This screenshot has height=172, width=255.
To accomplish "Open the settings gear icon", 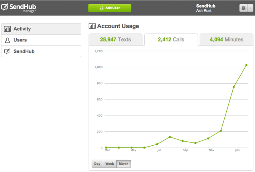I will 243,8.
